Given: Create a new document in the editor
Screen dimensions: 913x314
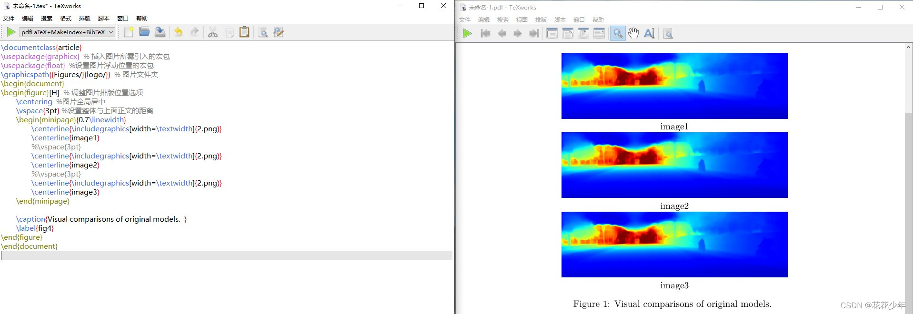Looking at the screenshot, I should tap(129, 32).
